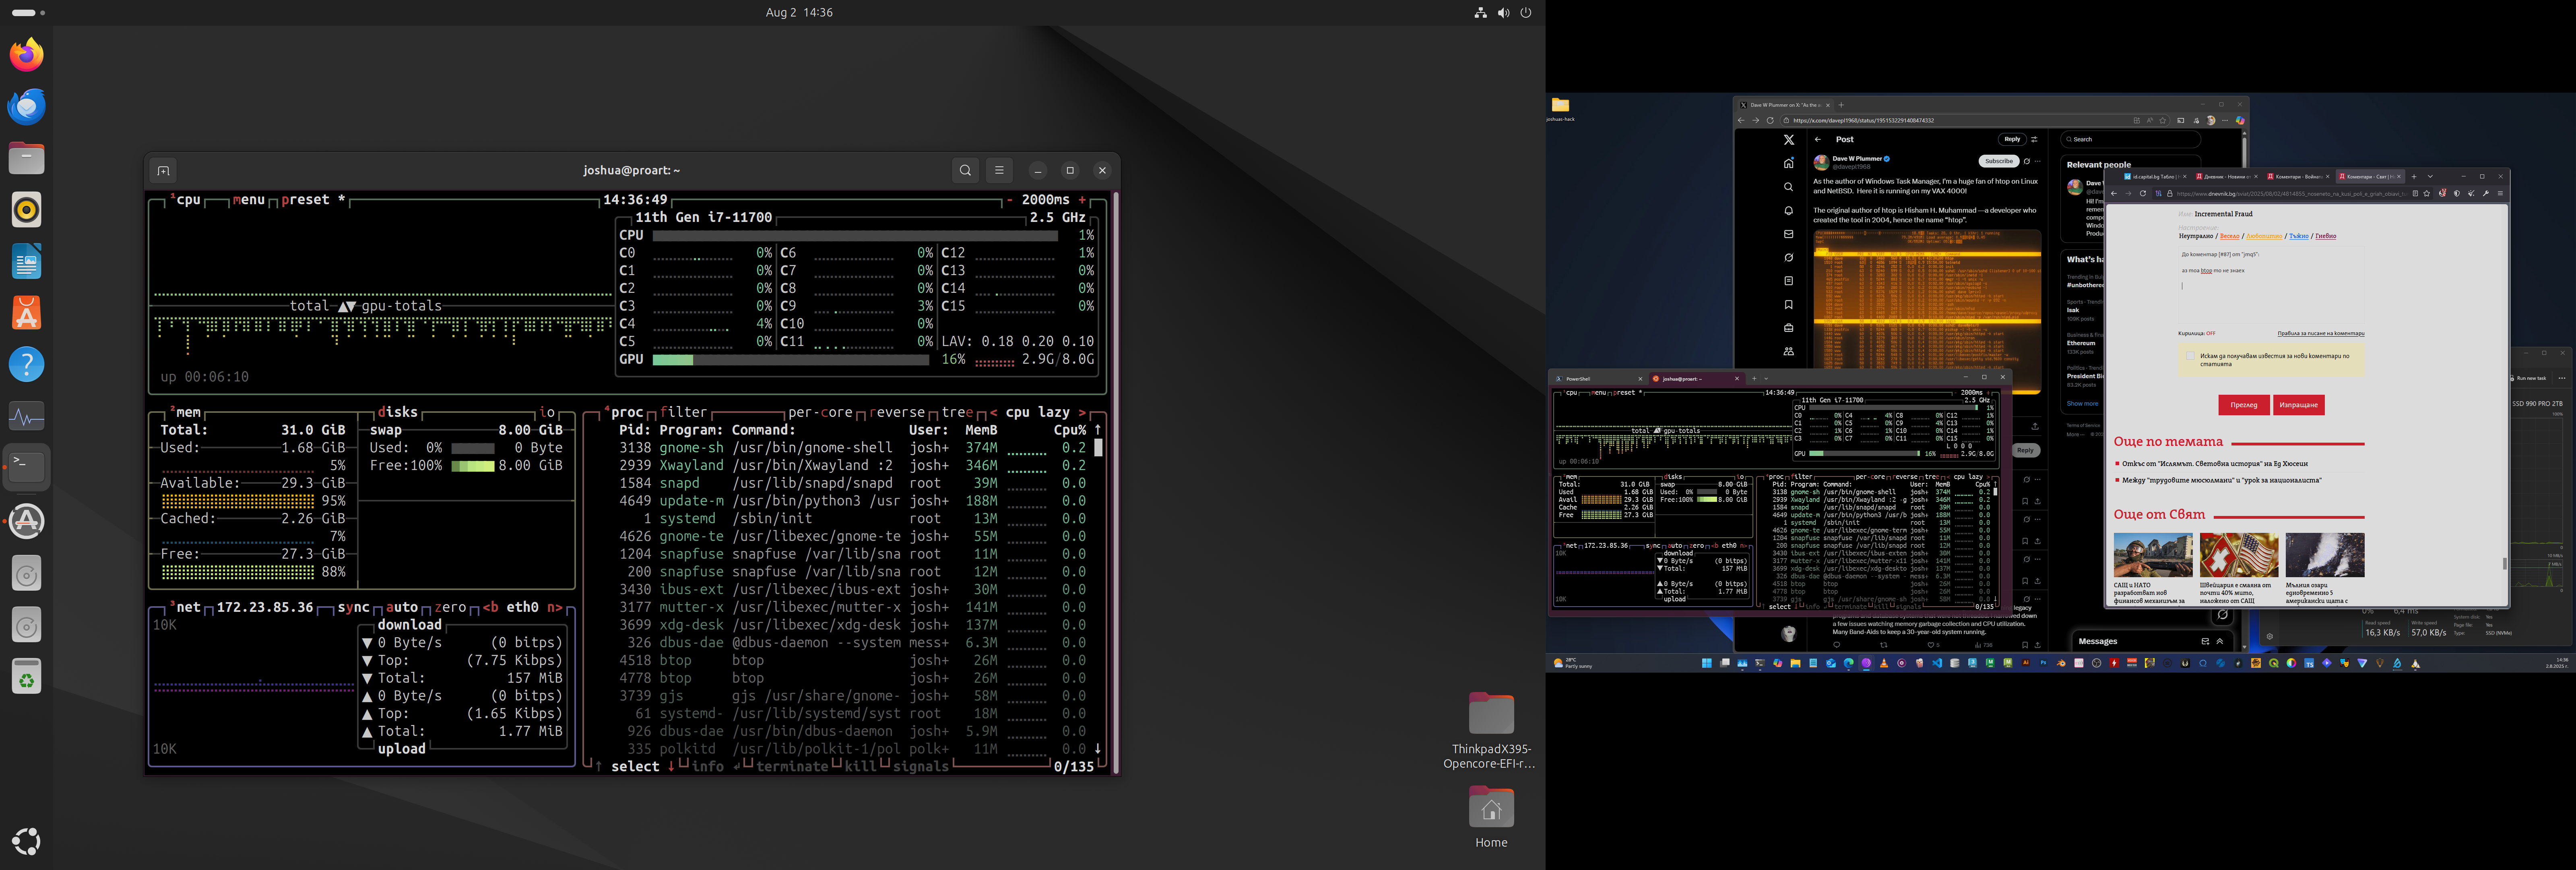Open the Ubuntu App Center dock icon

(27, 313)
